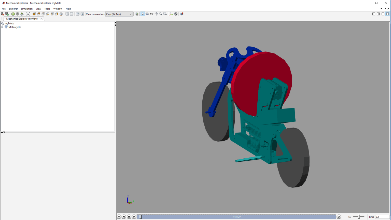Screen dimensions: 391x220
Task: Toggle the loop playback button
Action: point(339,217)
